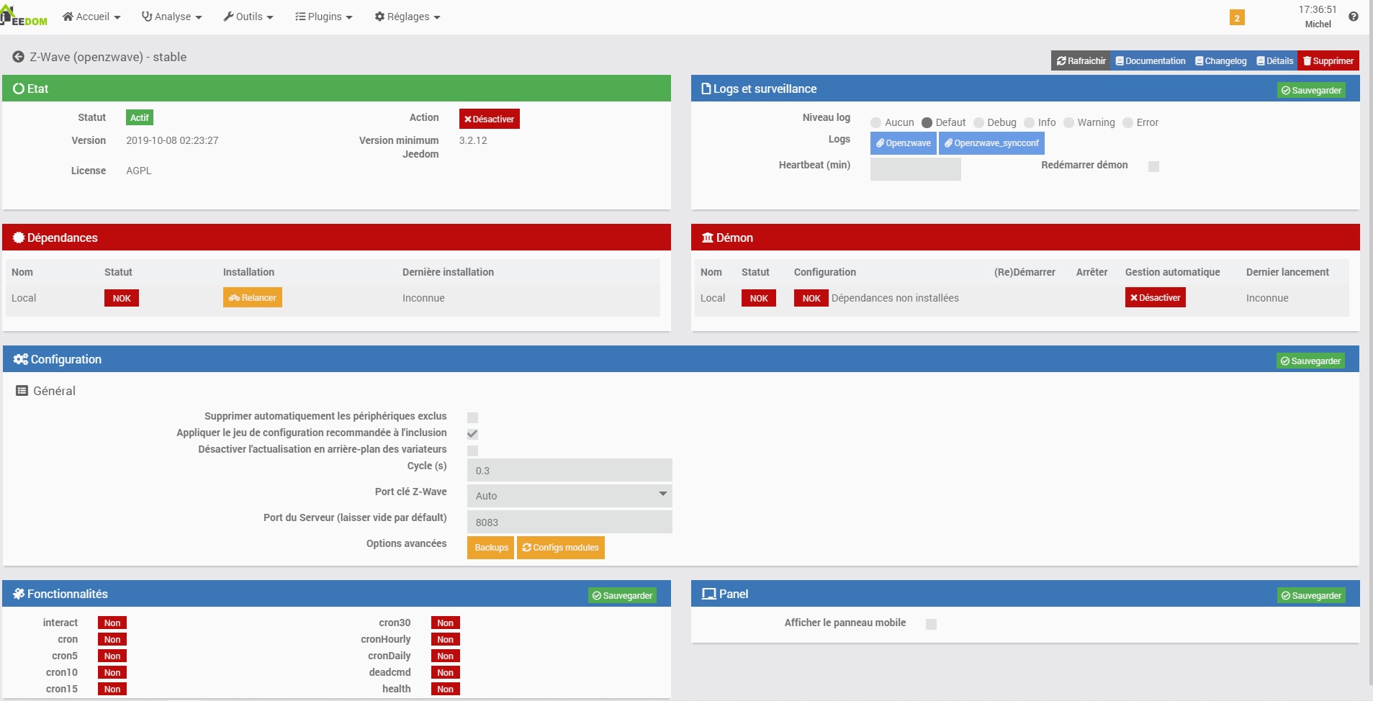Open the Plugins menu

pyautogui.click(x=324, y=17)
